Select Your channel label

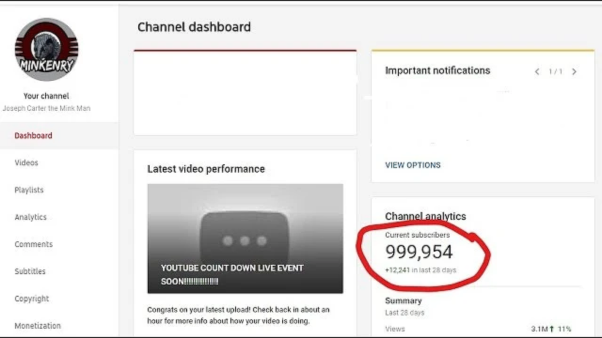point(47,96)
